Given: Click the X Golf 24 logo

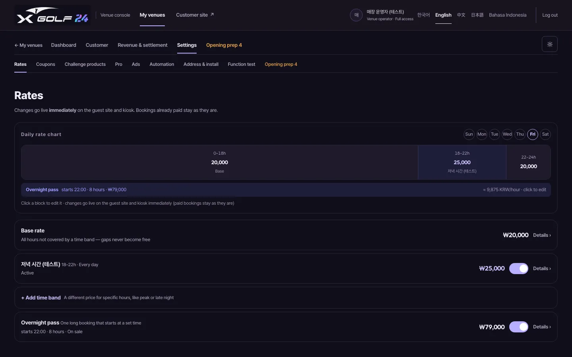Looking at the screenshot, I should (x=52, y=15).
